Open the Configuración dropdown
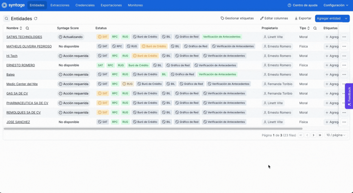The width and height of the screenshot is (353, 193). pos(336,5)
